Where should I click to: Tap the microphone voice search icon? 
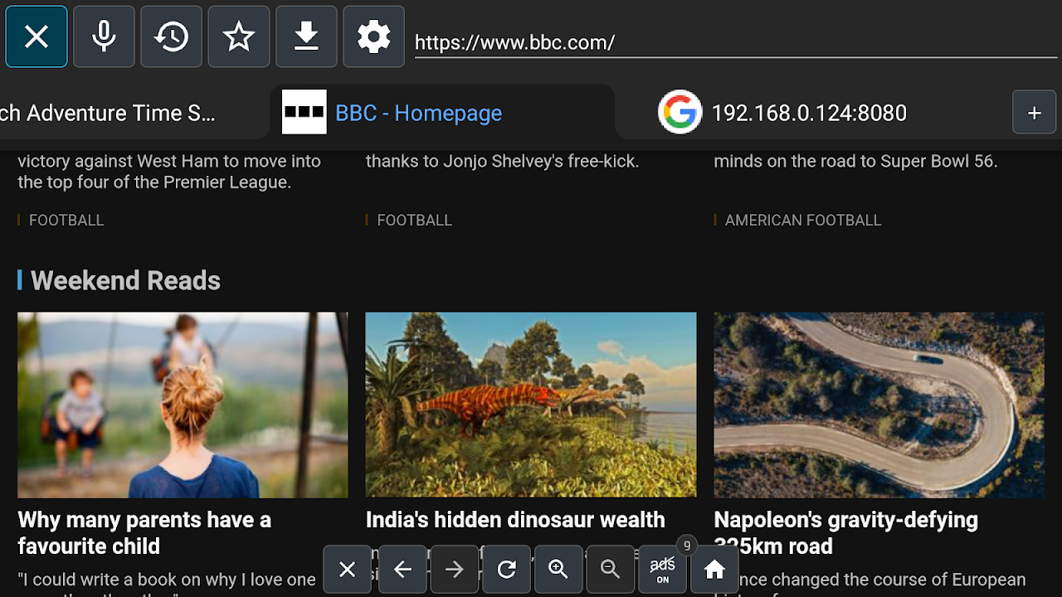click(104, 36)
